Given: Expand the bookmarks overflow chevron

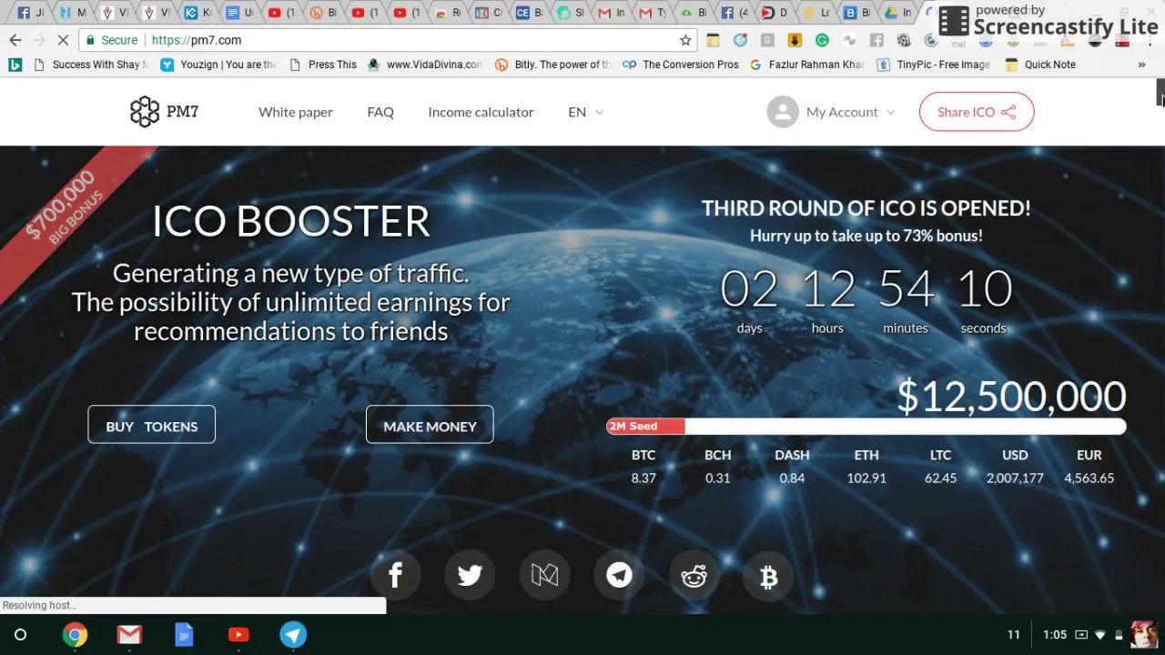Looking at the screenshot, I should [1141, 65].
